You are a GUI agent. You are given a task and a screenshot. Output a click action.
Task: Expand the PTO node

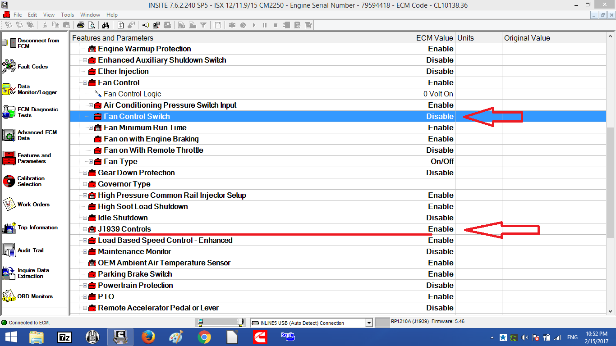(x=85, y=296)
